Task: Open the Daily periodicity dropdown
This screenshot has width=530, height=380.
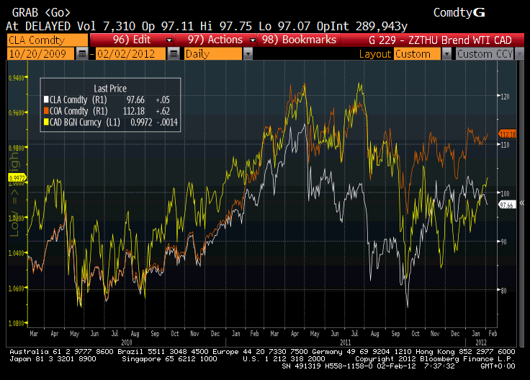Action: tap(213, 54)
